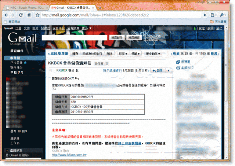Open message in 新視窗 new window icon
This screenshot has width=235, height=166.
178,62
